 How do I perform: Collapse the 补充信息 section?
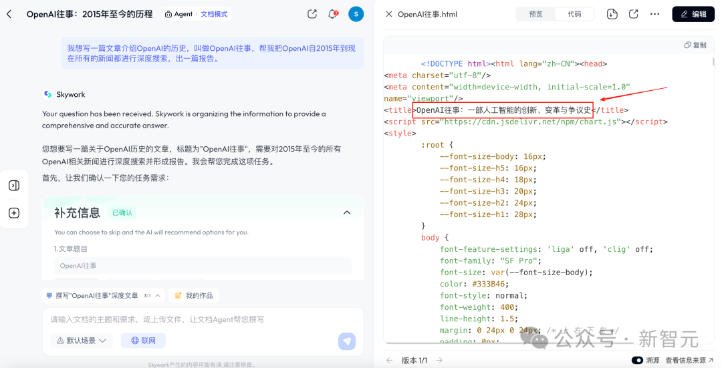[x=347, y=212]
